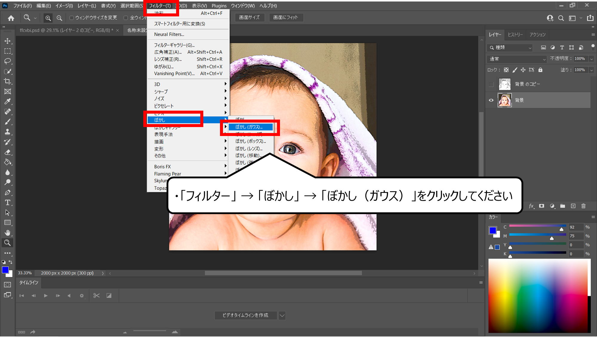The width and height of the screenshot is (597, 337).
Task: Switch to the ヒストリー tab
Action: click(515, 35)
